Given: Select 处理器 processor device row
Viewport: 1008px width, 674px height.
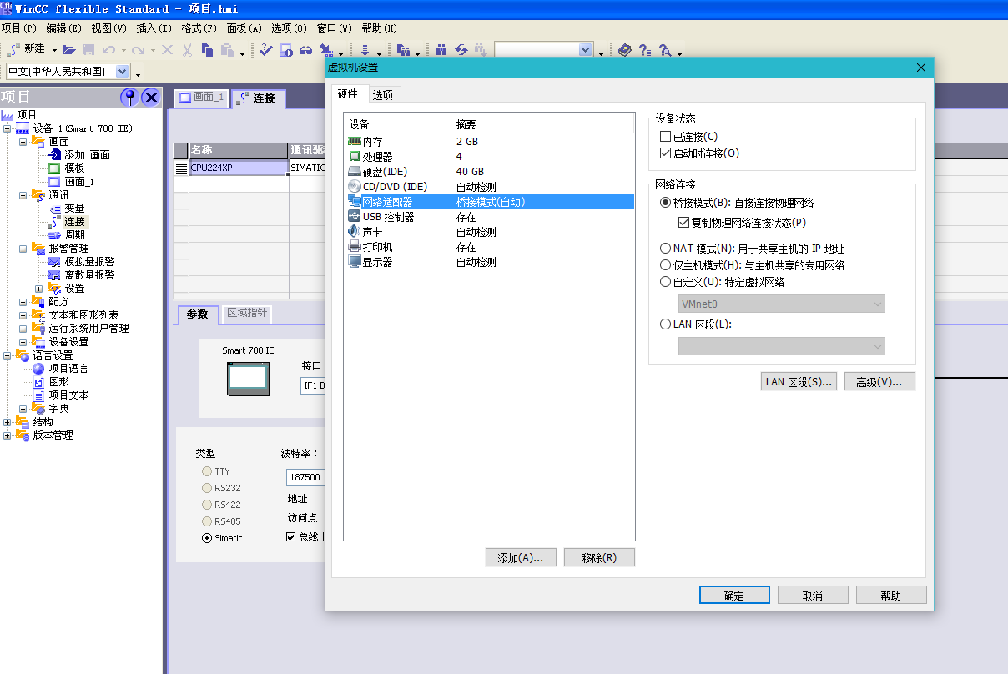Looking at the screenshot, I should coord(489,157).
